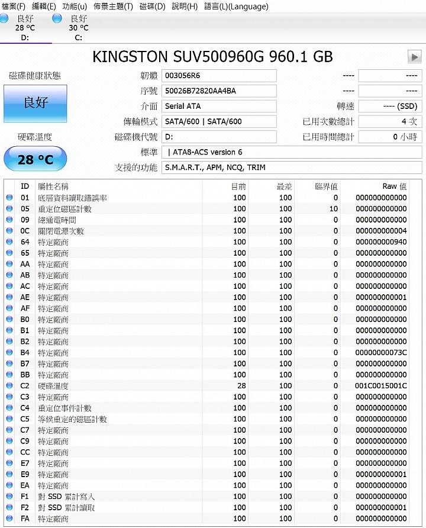The image size is (426, 528).
Task: Click the 良好 health status button
Action: pos(35,104)
